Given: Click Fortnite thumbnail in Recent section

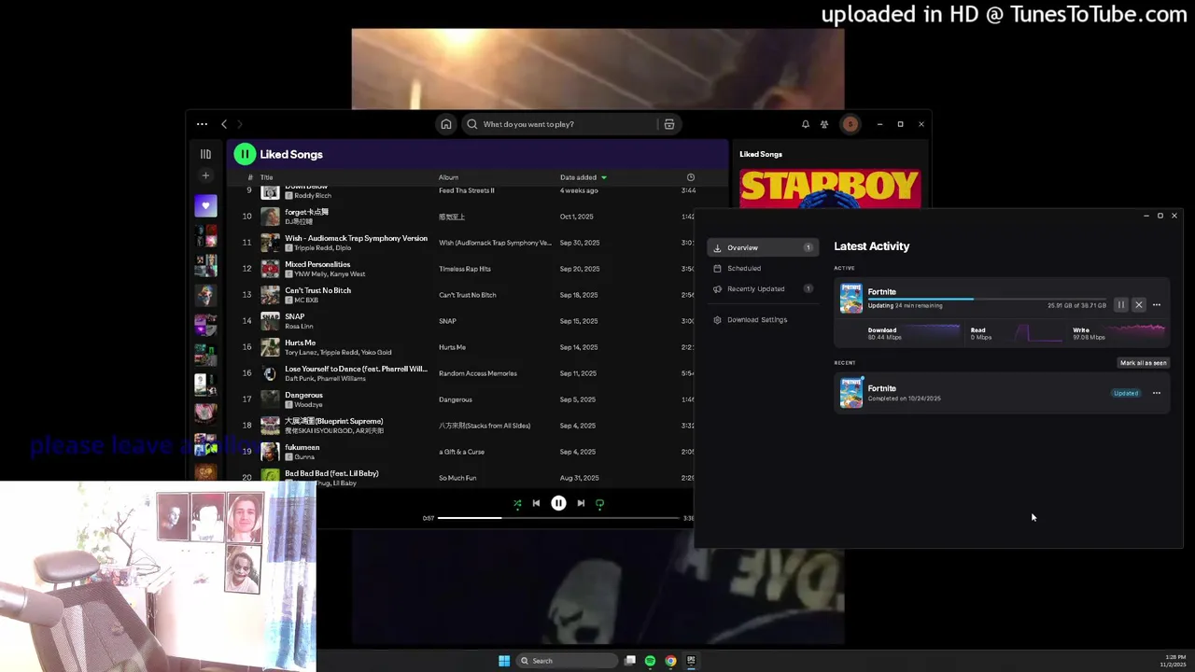Looking at the screenshot, I should (851, 393).
